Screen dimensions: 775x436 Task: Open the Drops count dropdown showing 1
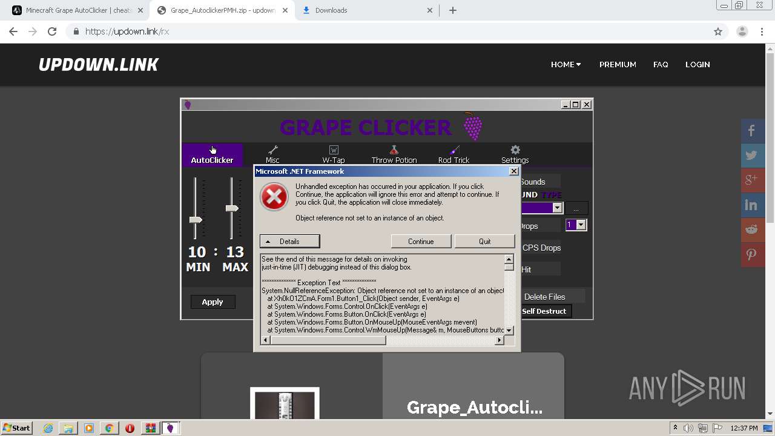[x=581, y=225]
